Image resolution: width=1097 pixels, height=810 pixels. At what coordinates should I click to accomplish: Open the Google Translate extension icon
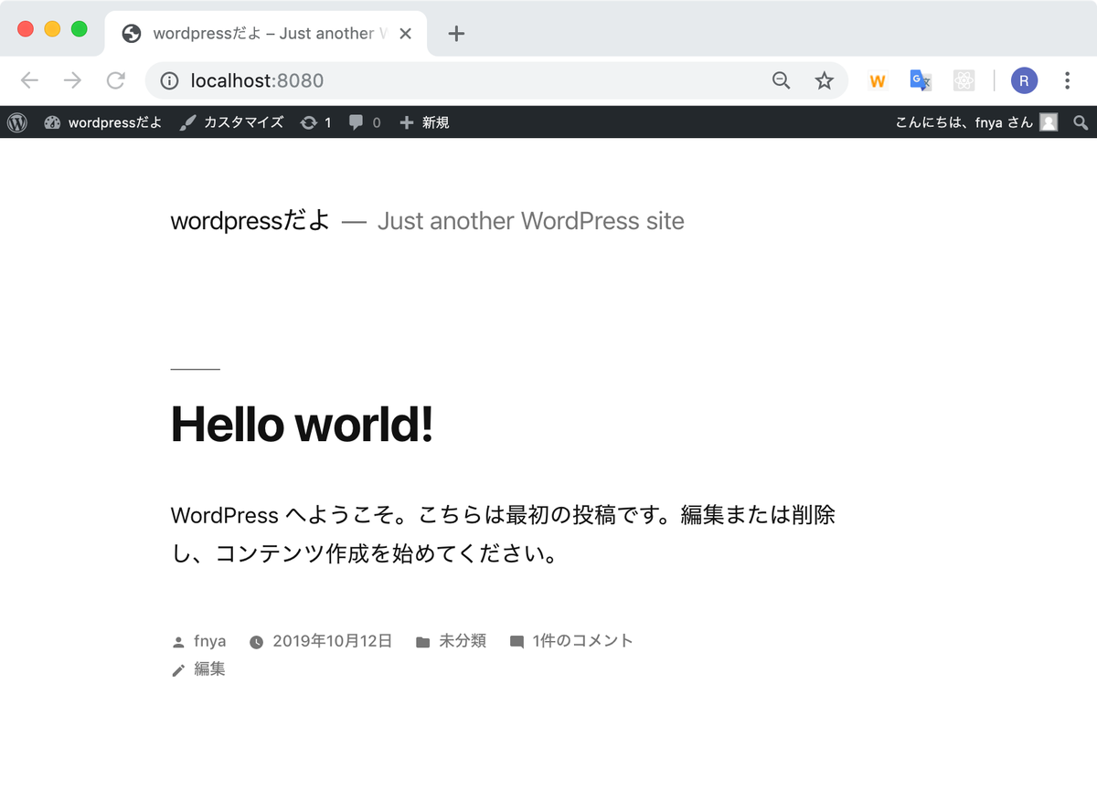[x=921, y=80]
